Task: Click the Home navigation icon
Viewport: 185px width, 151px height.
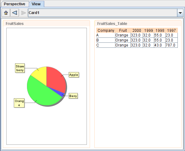Action: 6,13
